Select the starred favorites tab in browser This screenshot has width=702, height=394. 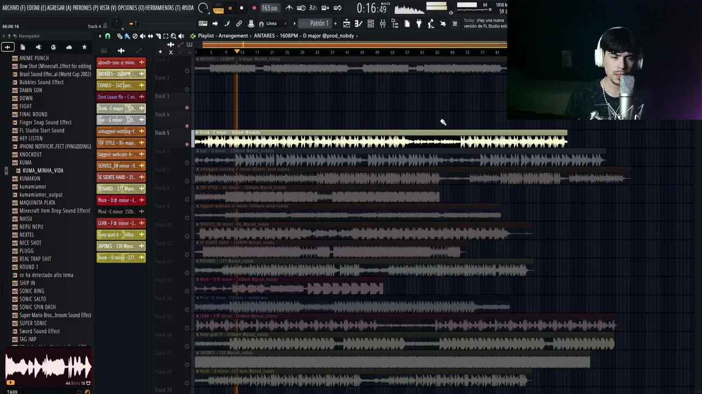pos(84,47)
